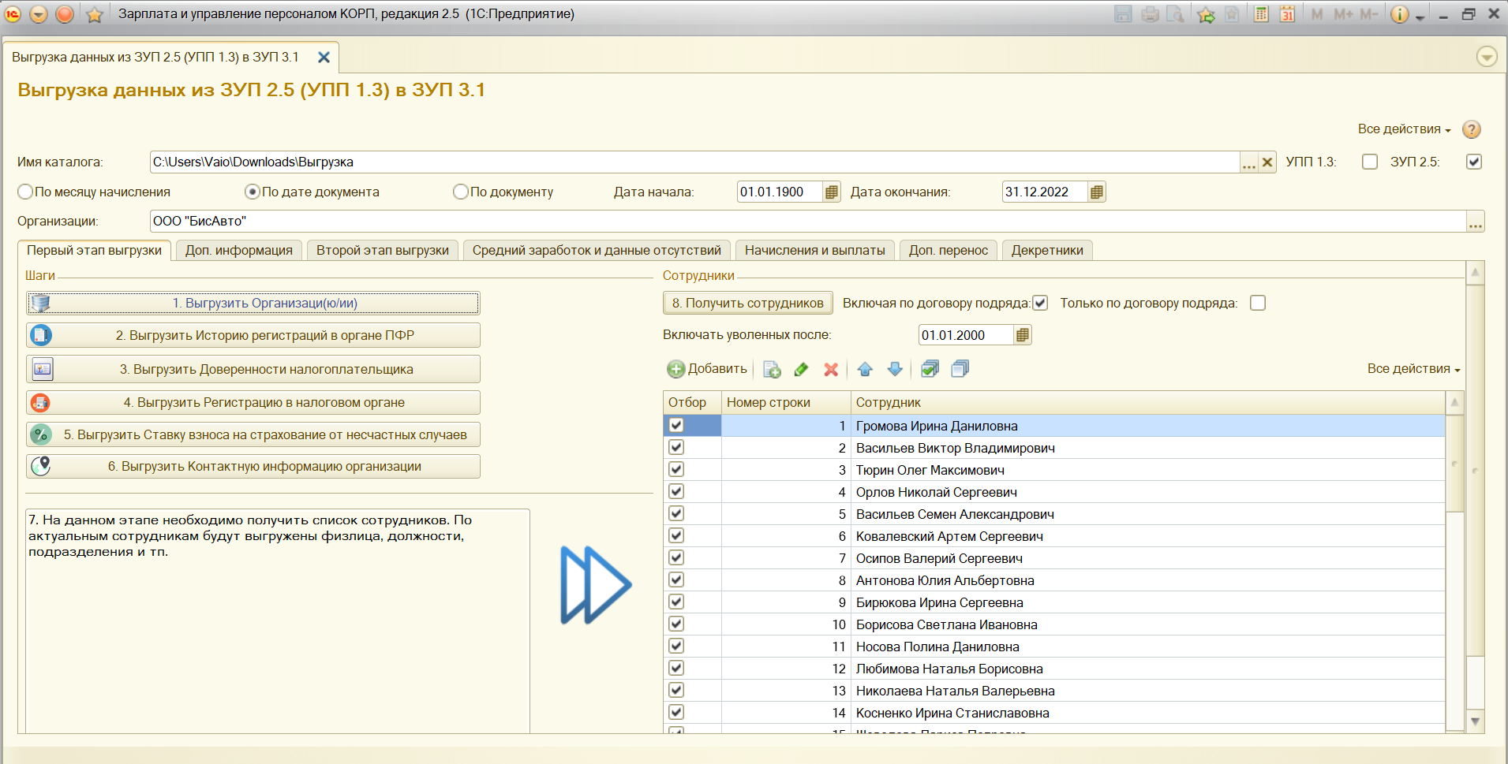Select the По месяцу начисления radio button

point(25,192)
